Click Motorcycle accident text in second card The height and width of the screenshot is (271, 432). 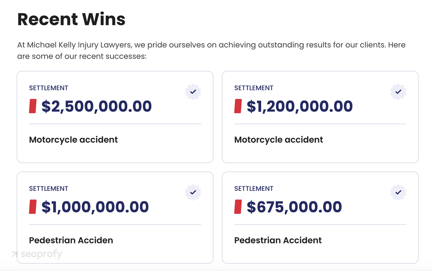tap(279, 140)
